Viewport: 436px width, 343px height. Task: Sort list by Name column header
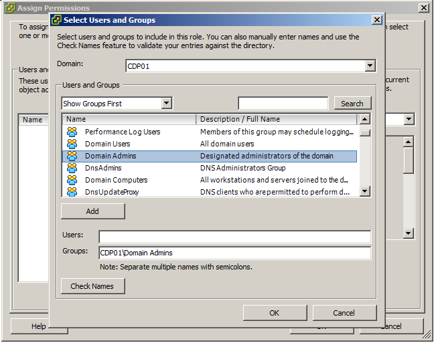pyautogui.click(x=129, y=119)
